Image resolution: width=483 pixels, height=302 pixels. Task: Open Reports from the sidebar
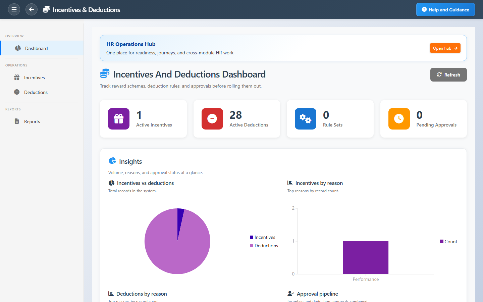point(42,121)
